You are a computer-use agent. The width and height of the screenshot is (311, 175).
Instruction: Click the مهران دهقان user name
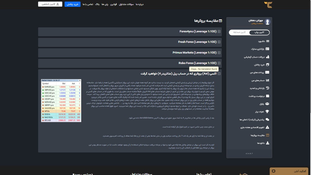pos(256,21)
